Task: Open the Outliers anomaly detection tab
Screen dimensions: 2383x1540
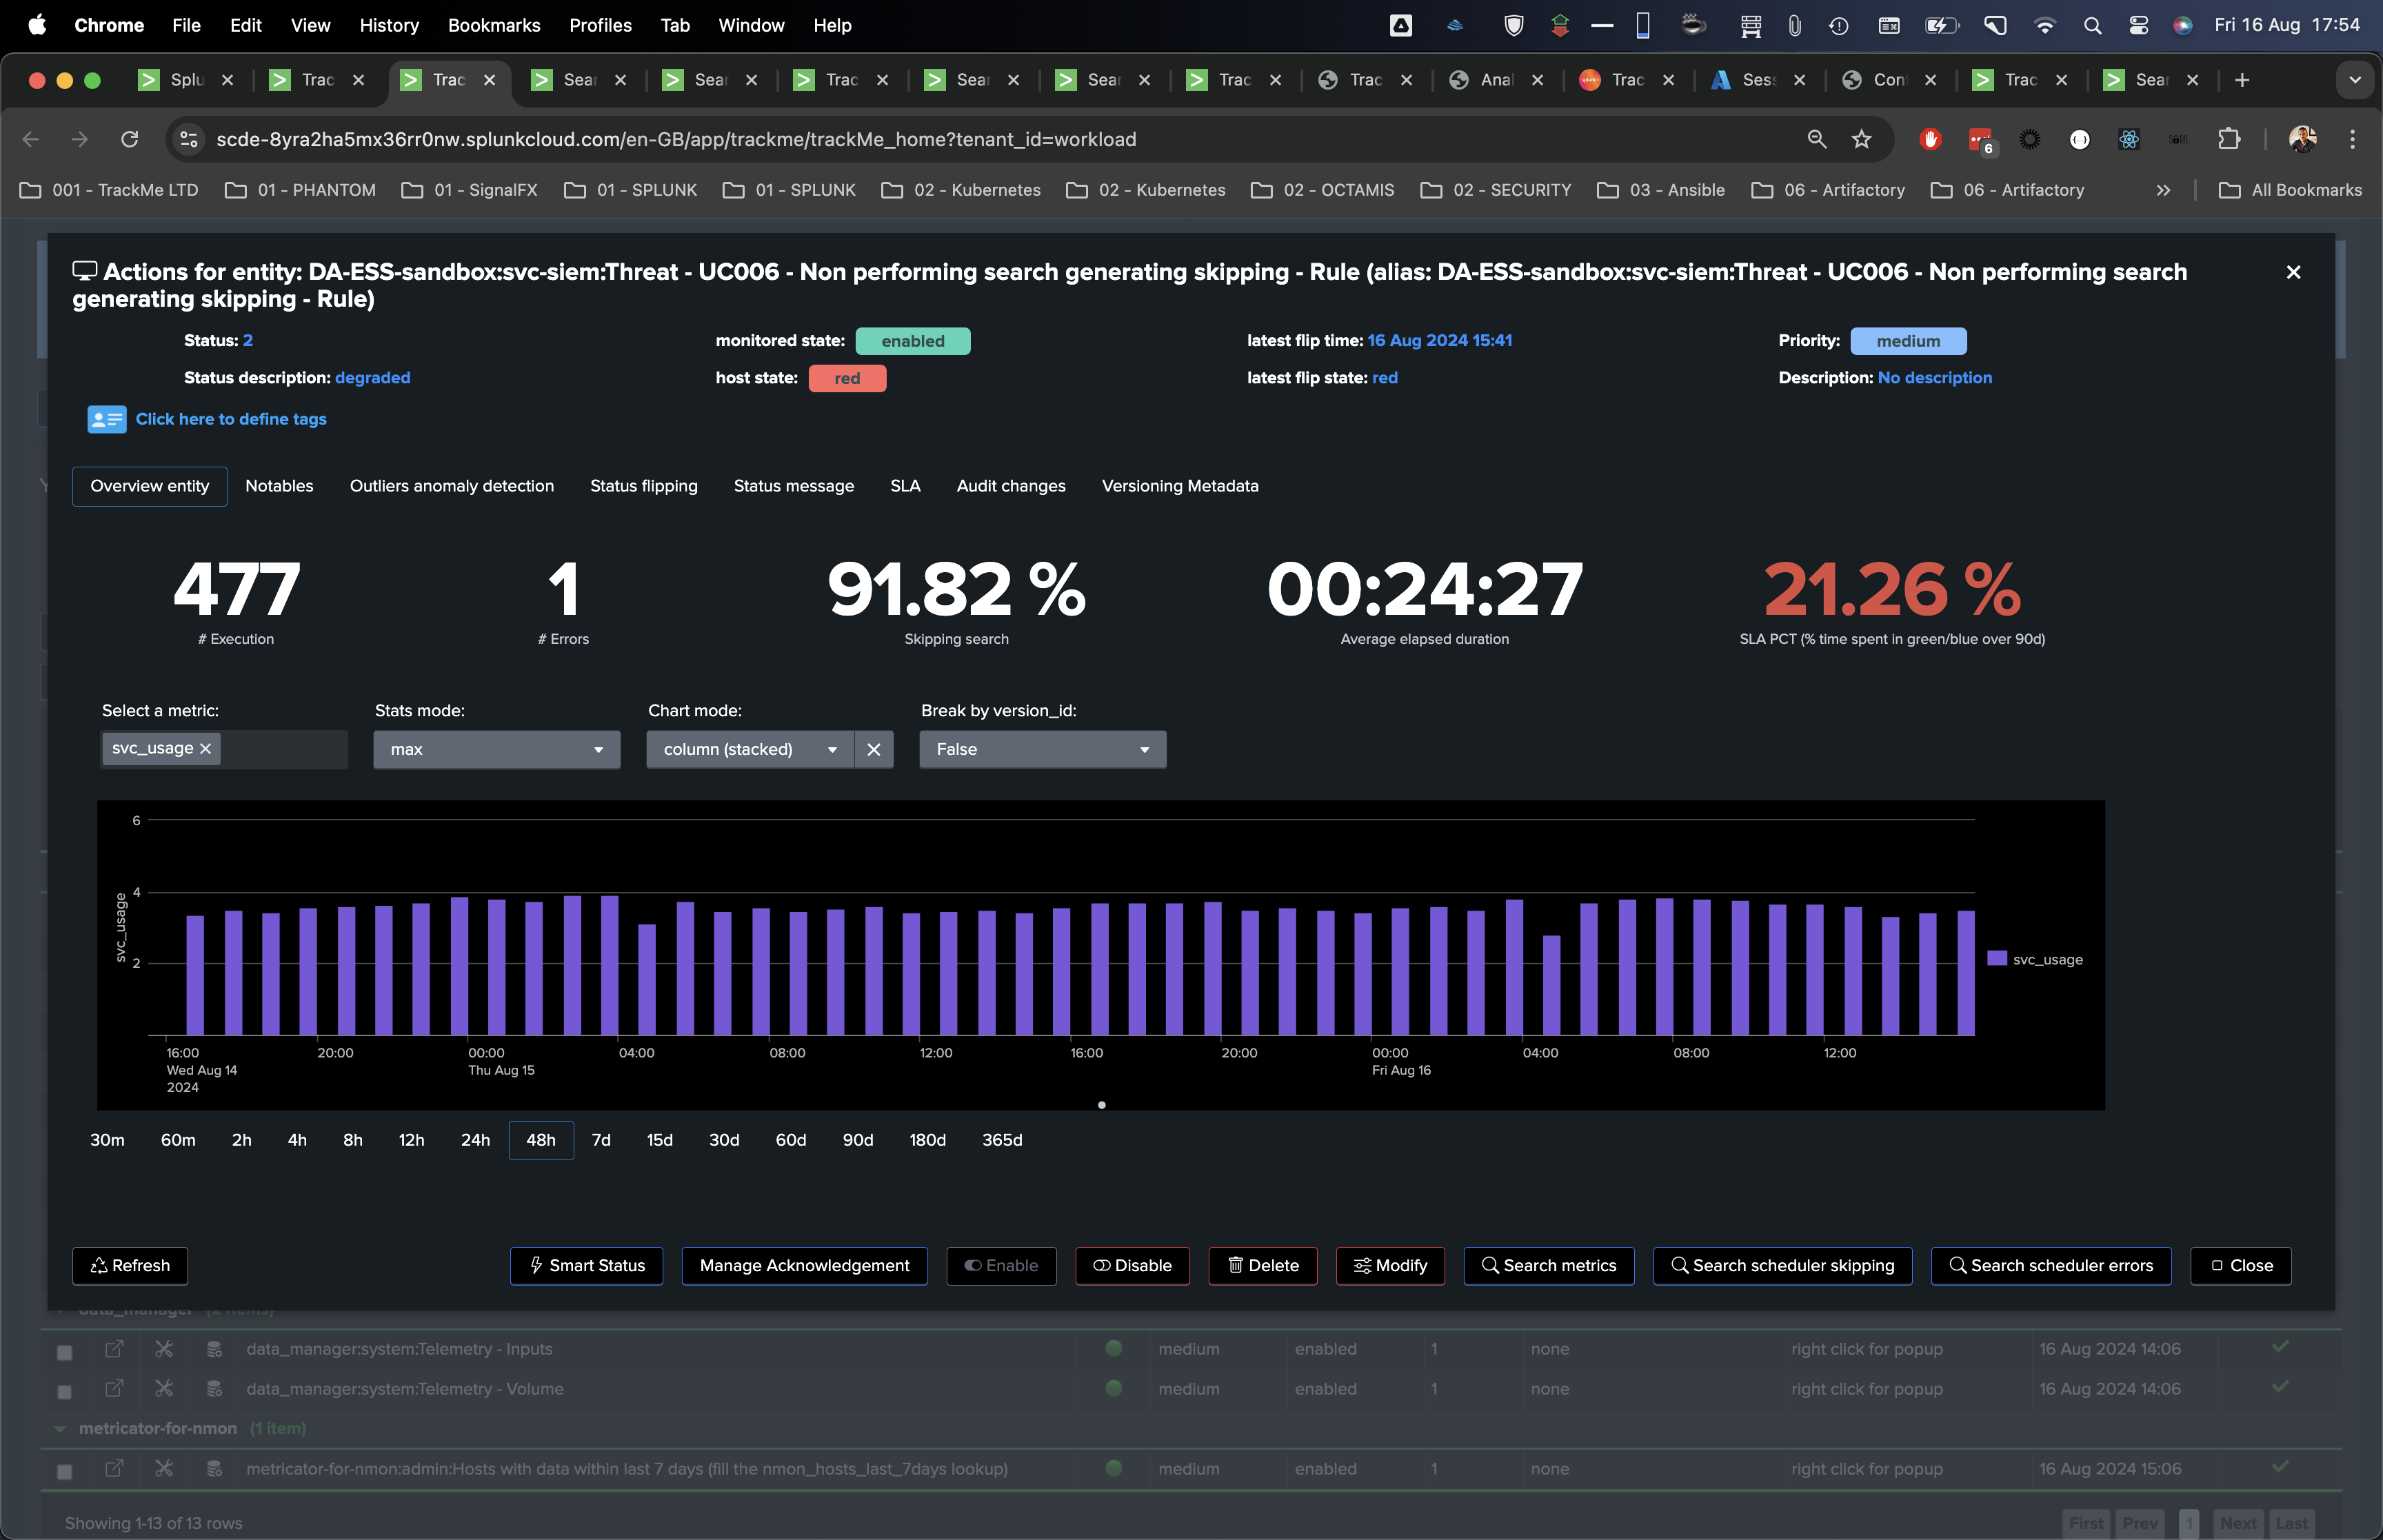Action: tap(451, 486)
